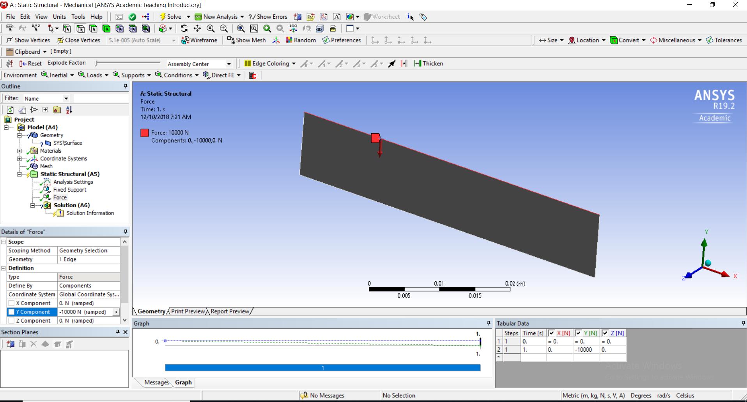This screenshot has height=402, width=747.
Task: Click the Zoom tool icon
Action: (211, 28)
